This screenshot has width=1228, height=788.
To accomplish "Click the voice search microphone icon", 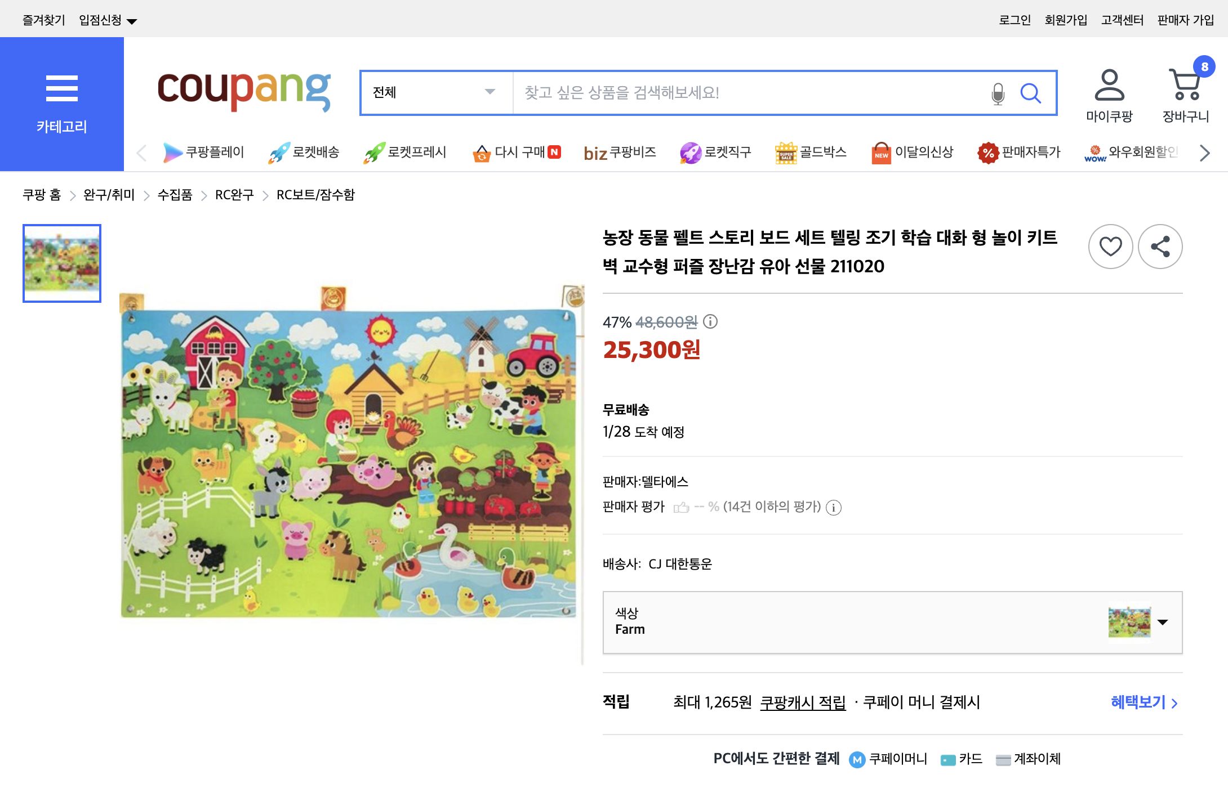I will click(x=997, y=93).
